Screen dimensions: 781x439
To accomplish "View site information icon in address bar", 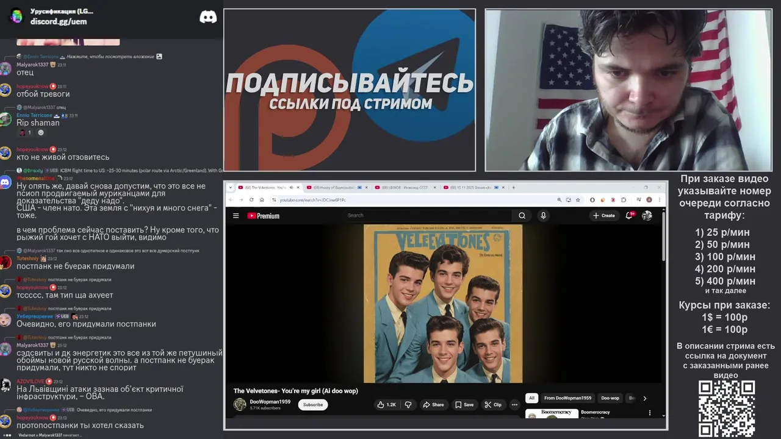I will pos(274,199).
